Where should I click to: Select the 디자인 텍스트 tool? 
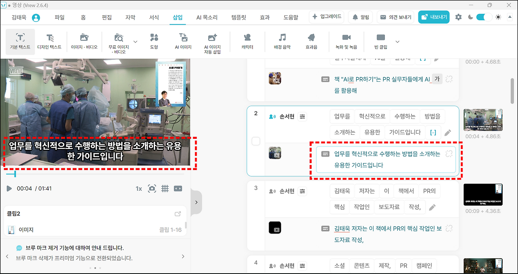(49, 42)
